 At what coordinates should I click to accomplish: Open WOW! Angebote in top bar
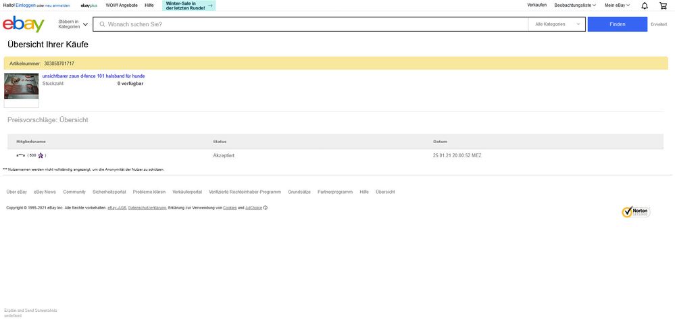click(122, 5)
